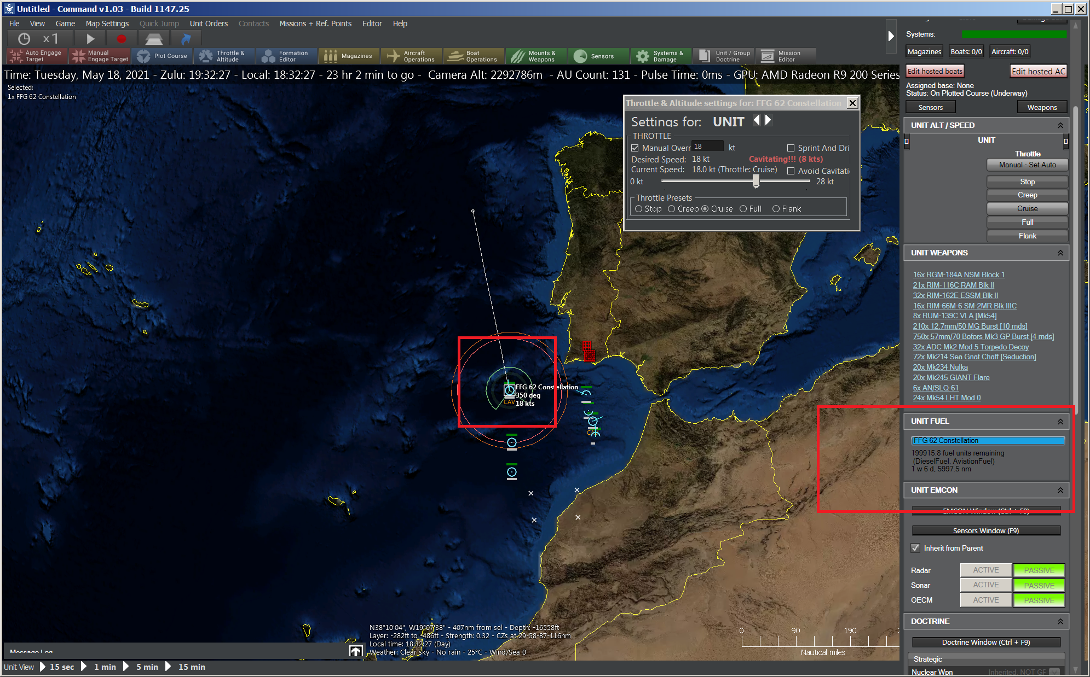1090x677 pixels.
Task: Open Throttle & Altitude toolbar button
Action: (223, 56)
